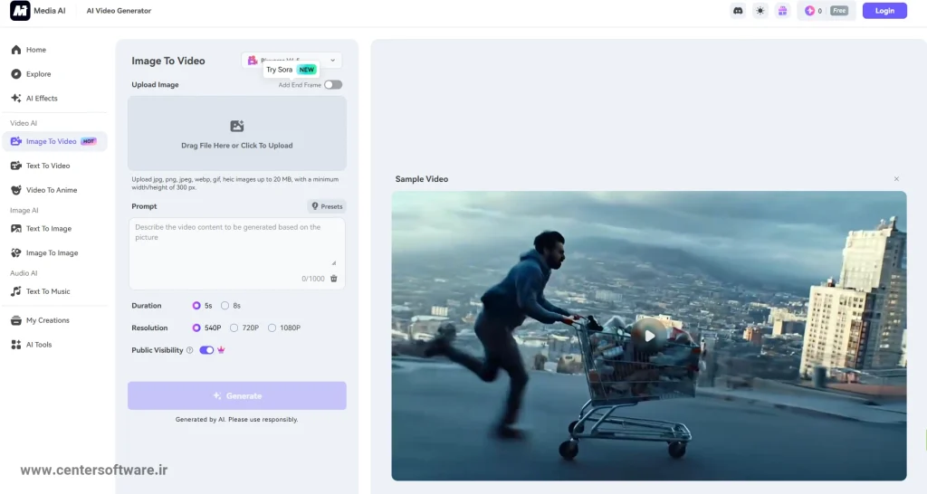Open the gift rewards icon
Viewport: 927px width, 494px height.
coord(782,11)
